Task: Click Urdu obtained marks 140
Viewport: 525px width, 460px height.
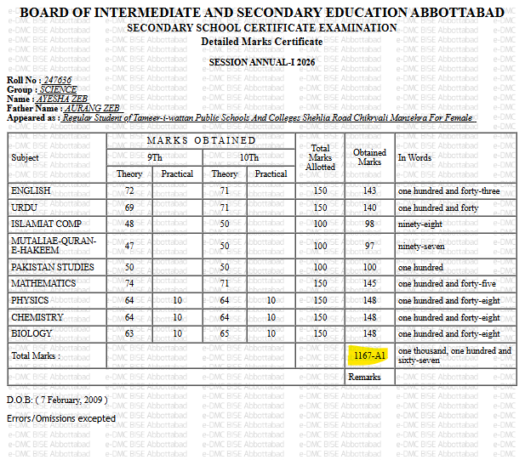Action: click(x=369, y=207)
